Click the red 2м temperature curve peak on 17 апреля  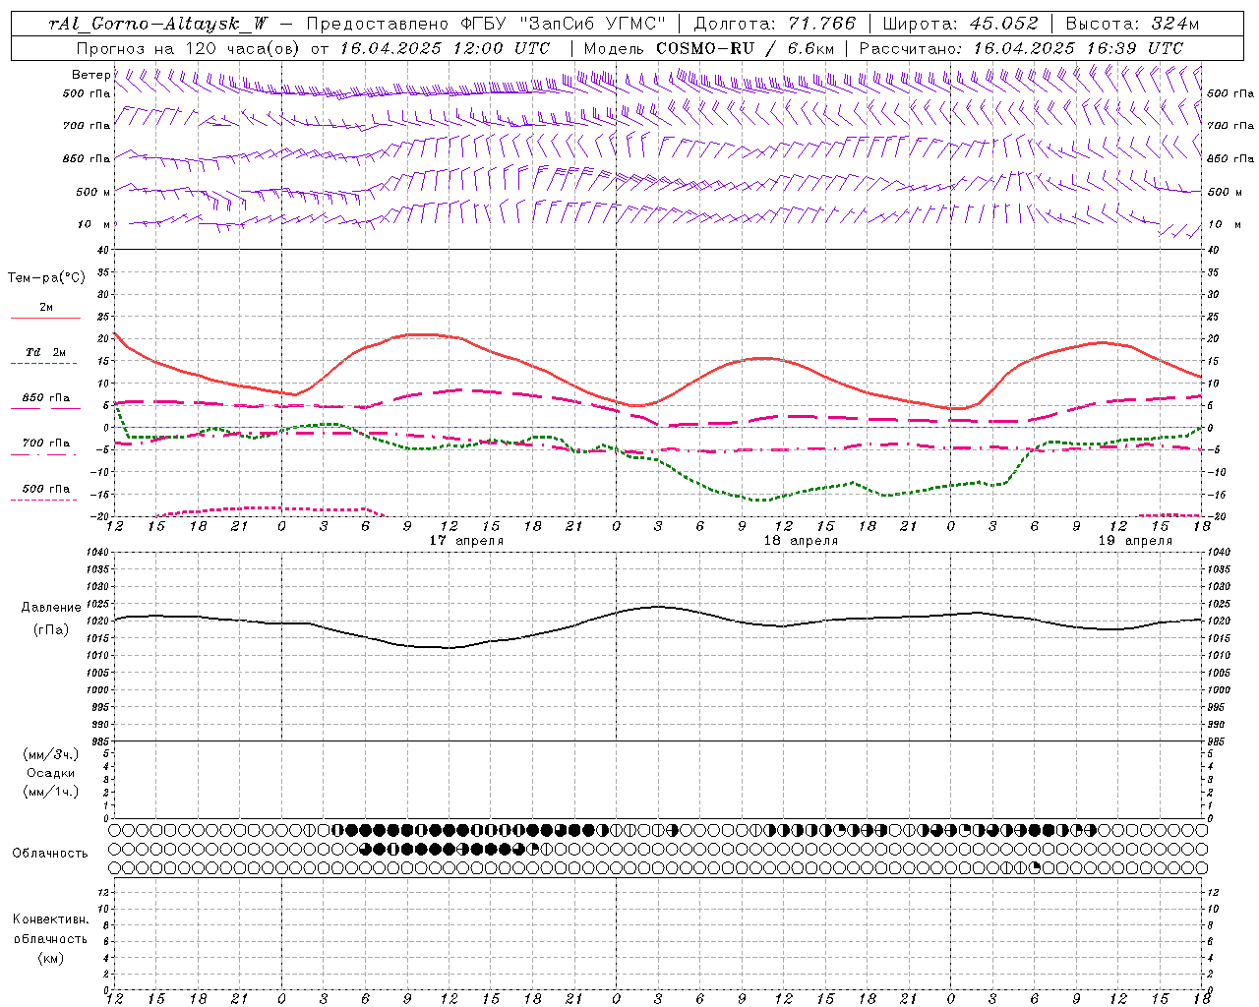(x=421, y=334)
